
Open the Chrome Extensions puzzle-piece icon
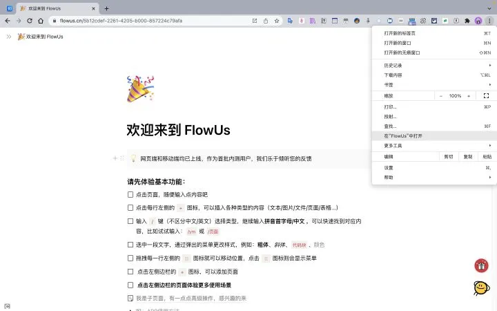(467, 21)
